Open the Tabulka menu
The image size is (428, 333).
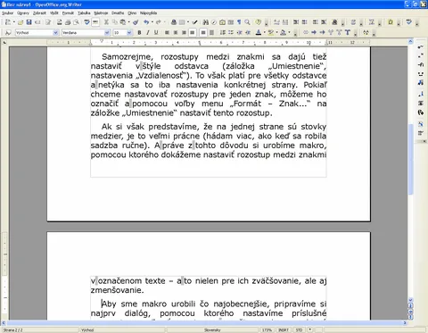[x=84, y=13]
